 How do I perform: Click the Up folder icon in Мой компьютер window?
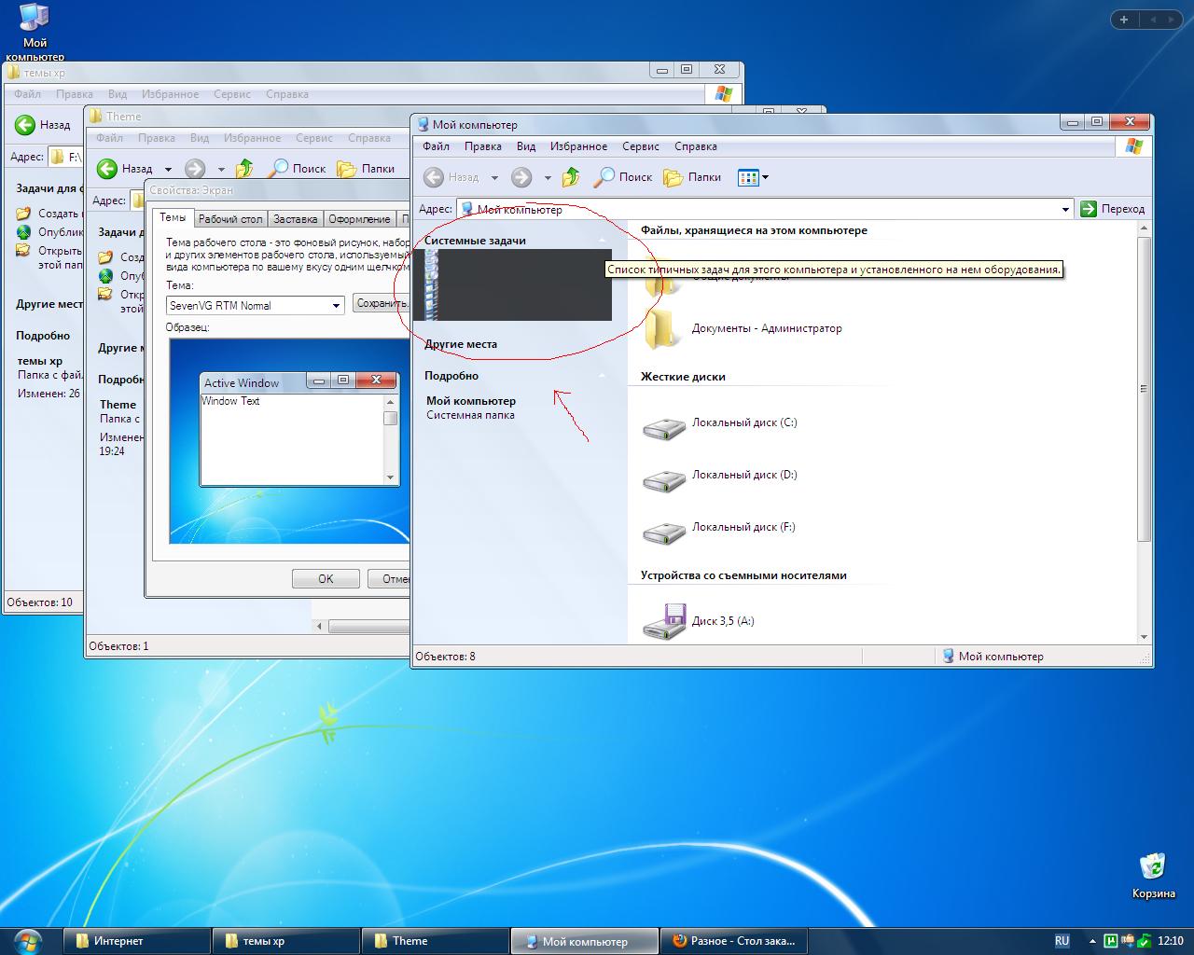[x=571, y=177]
